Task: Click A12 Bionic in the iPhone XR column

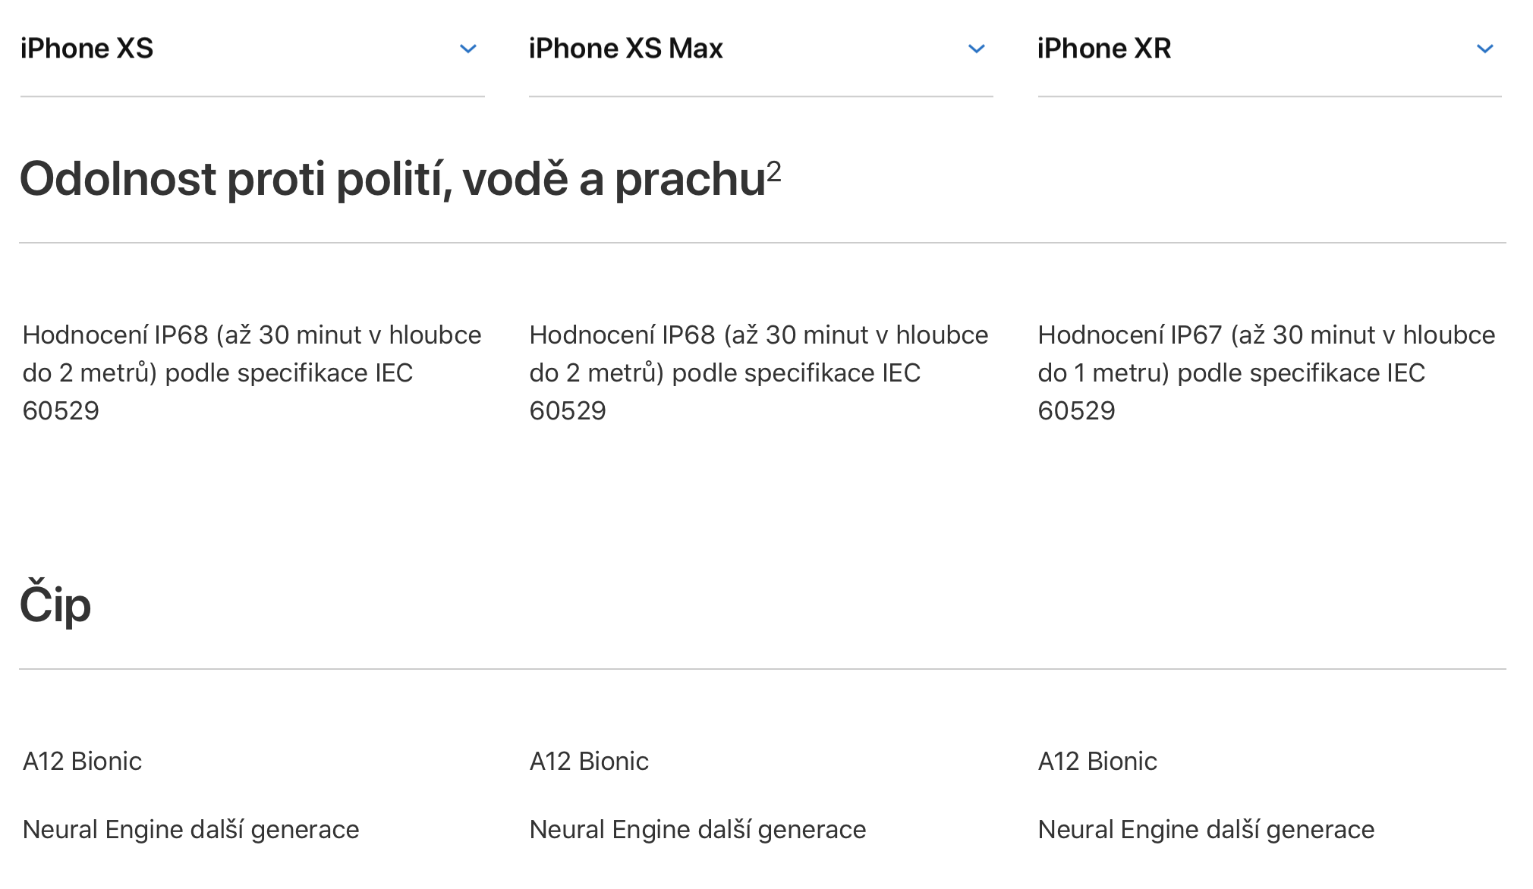Action: tap(1097, 761)
